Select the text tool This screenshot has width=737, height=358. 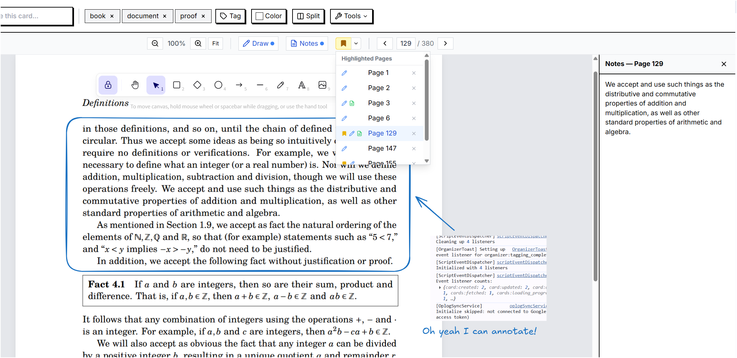point(301,85)
